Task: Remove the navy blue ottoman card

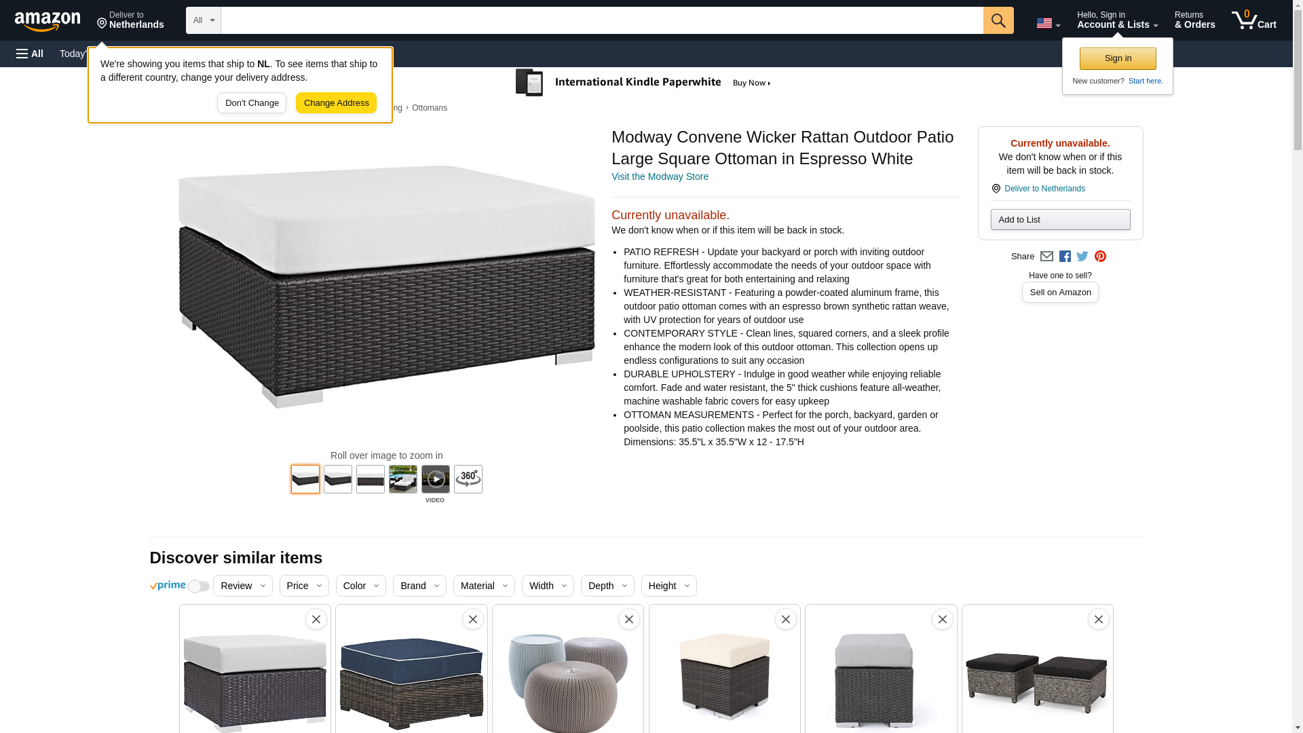Action: [473, 619]
